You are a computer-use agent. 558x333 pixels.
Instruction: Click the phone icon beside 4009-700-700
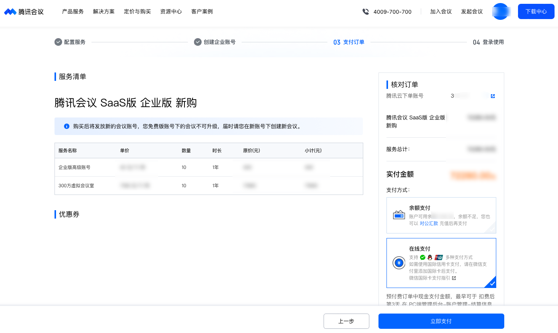366,12
